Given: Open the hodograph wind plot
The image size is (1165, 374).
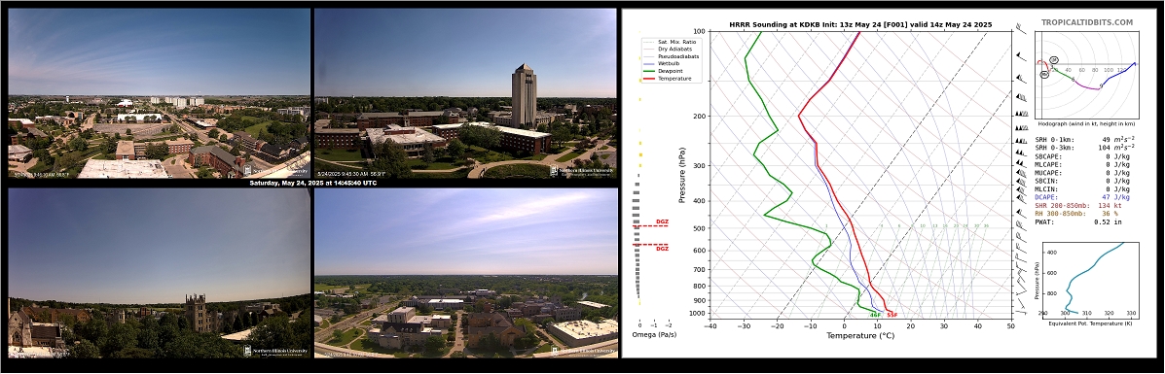Looking at the screenshot, I should tap(1086, 75).
